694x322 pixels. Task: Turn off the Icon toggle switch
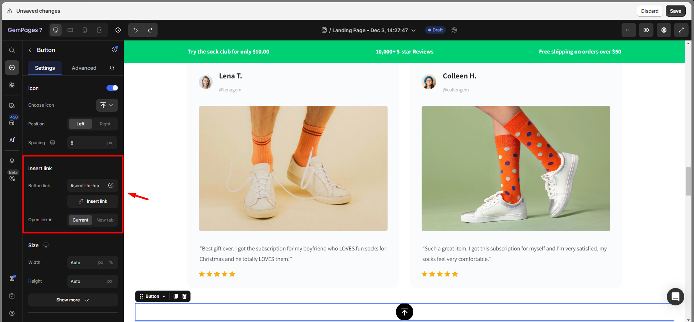point(112,88)
